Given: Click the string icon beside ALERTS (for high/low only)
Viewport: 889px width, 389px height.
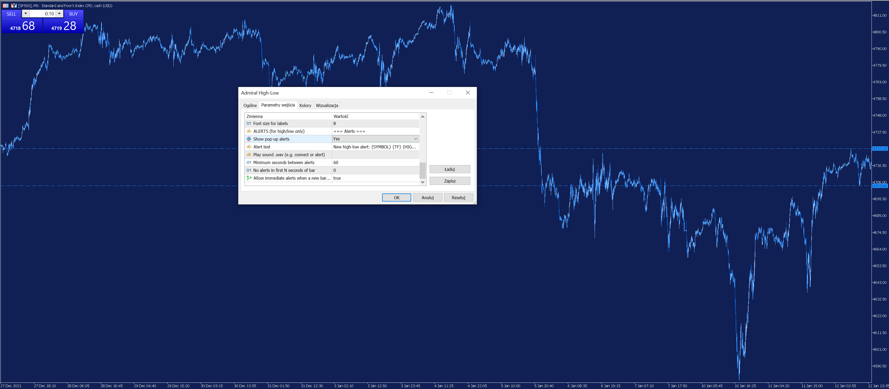Looking at the screenshot, I should tap(249, 131).
